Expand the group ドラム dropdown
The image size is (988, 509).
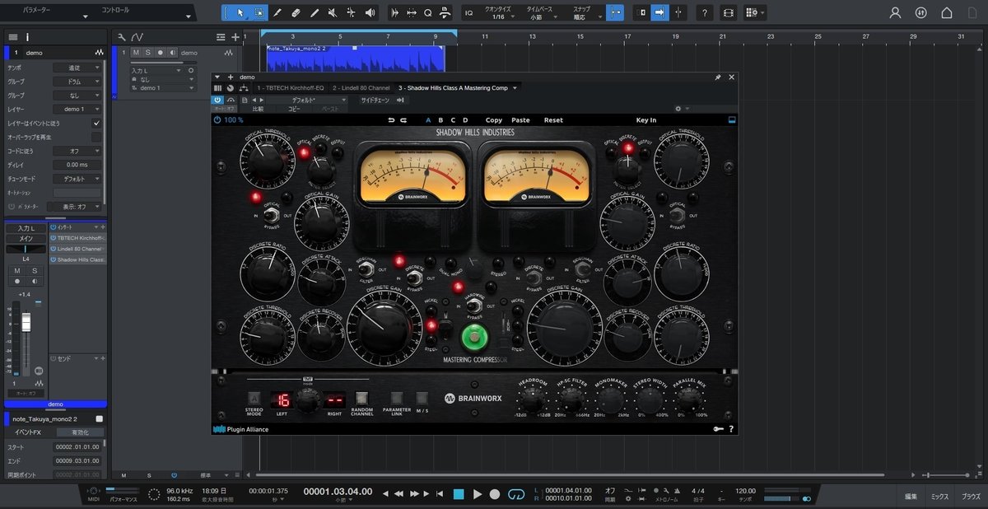[x=80, y=81]
